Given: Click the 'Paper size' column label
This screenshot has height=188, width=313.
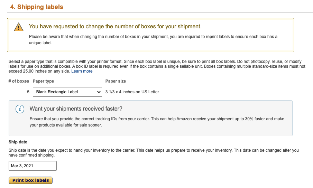Looking at the screenshot, I should pos(116,81).
